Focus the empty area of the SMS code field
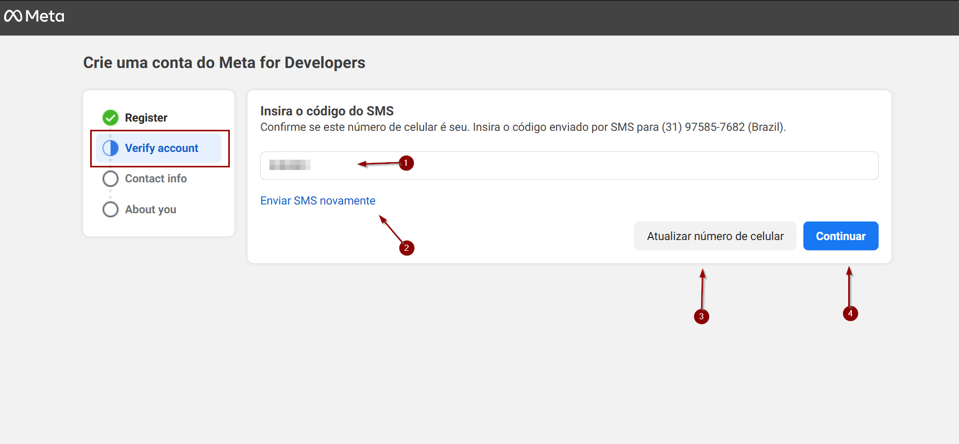This screenshot has height=444, width=959. pyautogui.click(x=618, y=166)
